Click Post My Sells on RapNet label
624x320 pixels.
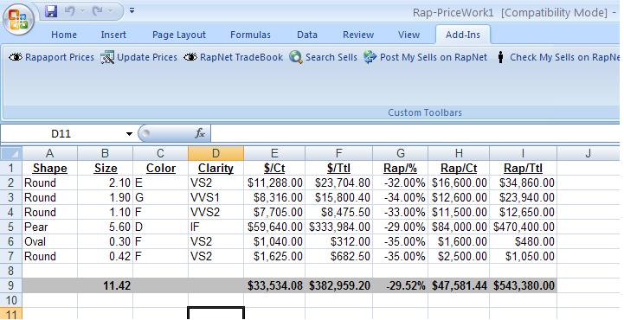coord(434,57)
